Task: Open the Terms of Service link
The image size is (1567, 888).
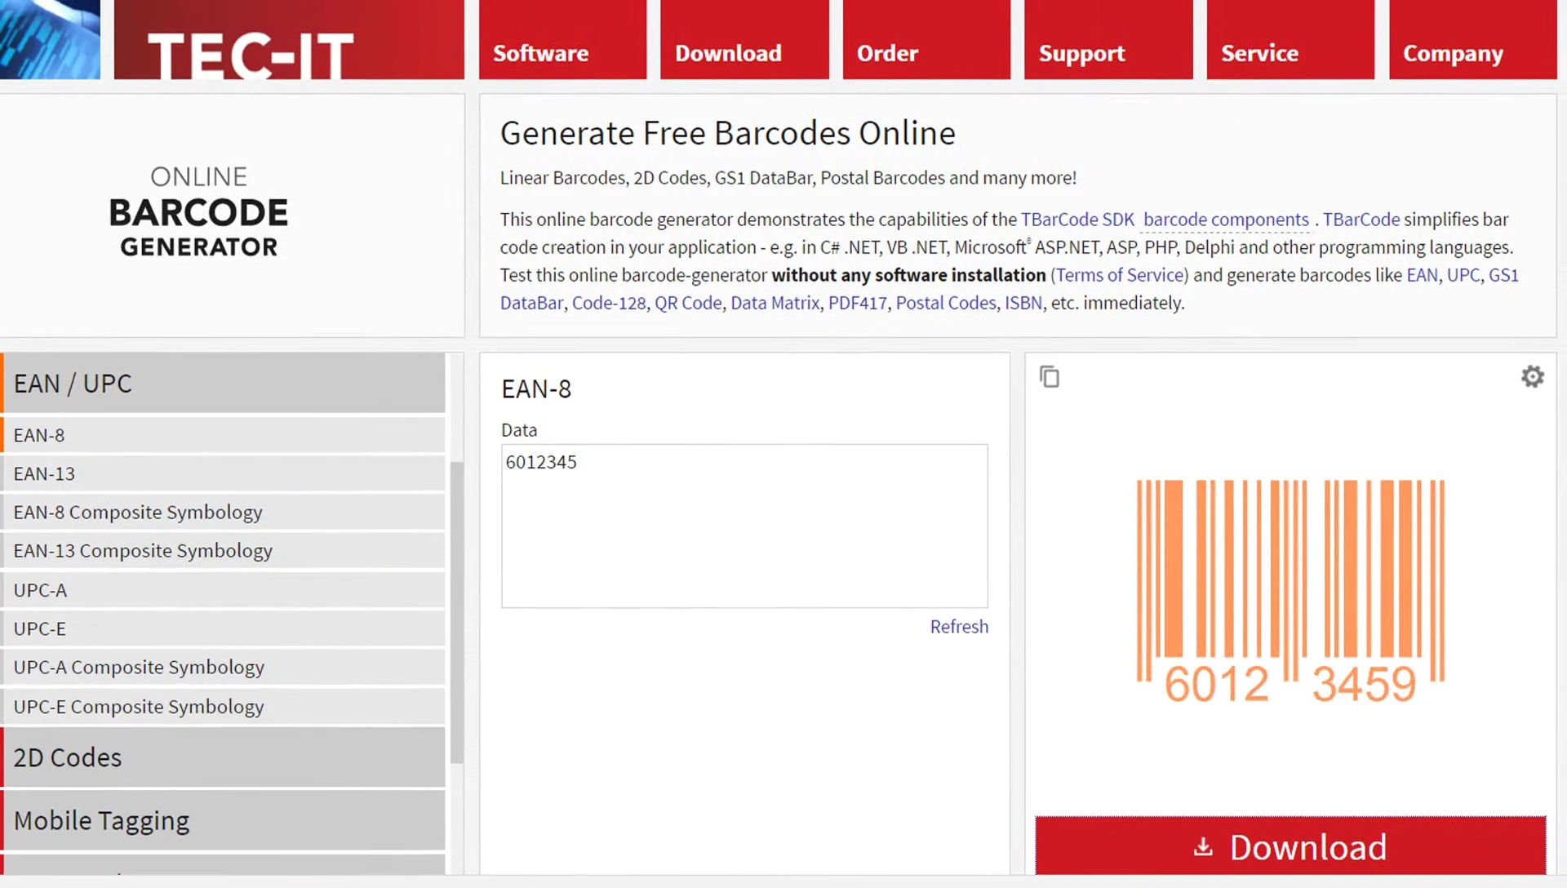Action: pyautogui.click(x=1120, y=275)
